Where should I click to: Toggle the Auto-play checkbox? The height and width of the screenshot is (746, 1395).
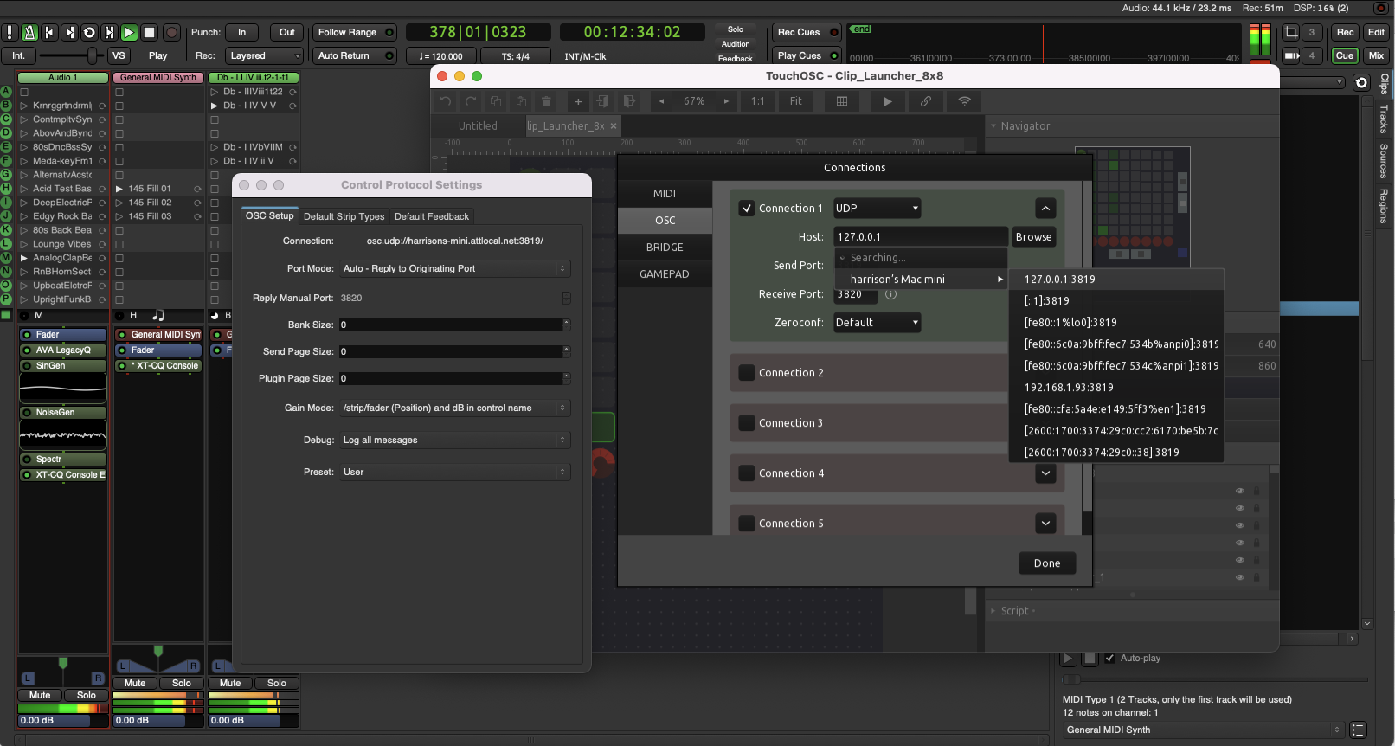1109,658
